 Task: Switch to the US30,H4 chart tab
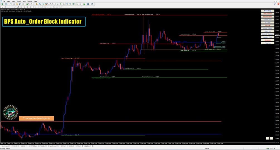point(79,146)
